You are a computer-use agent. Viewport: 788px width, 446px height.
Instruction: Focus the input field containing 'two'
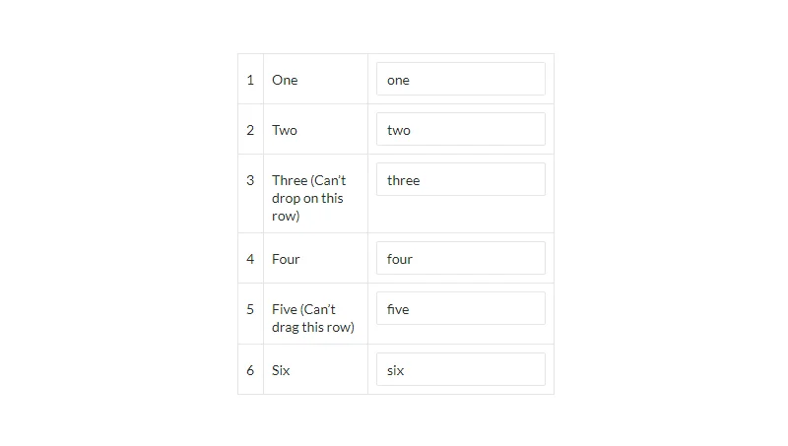point(460,130)
